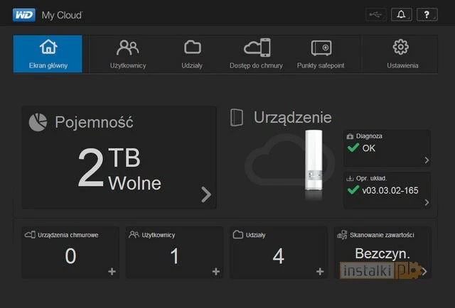
Task: Expand the Opr. układ. arrow
Action: click(x=427, y=202)
